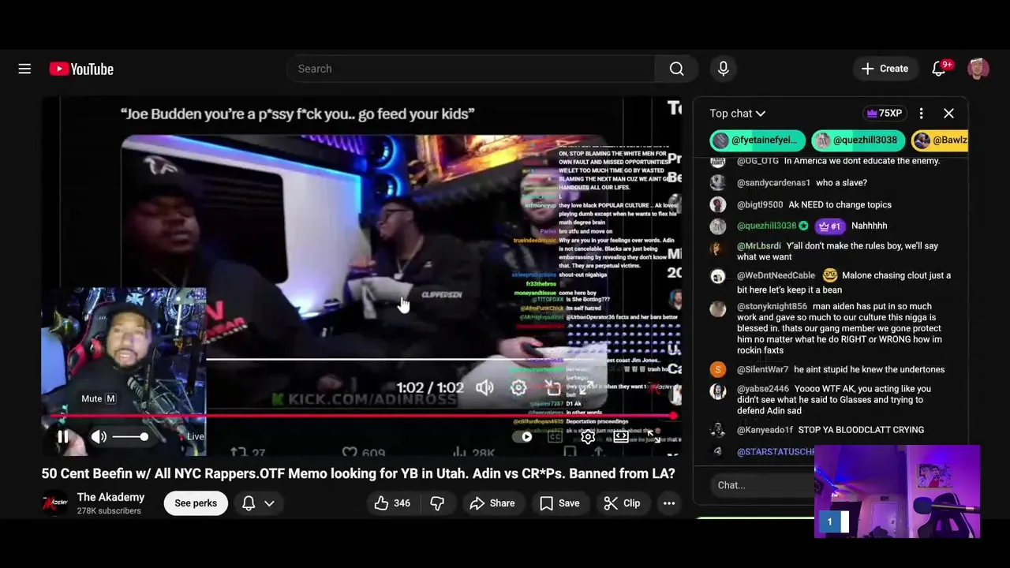1010x568 pixels.
Task: Click See perks button
Action: pyautogui.click(x=196, y=503)
